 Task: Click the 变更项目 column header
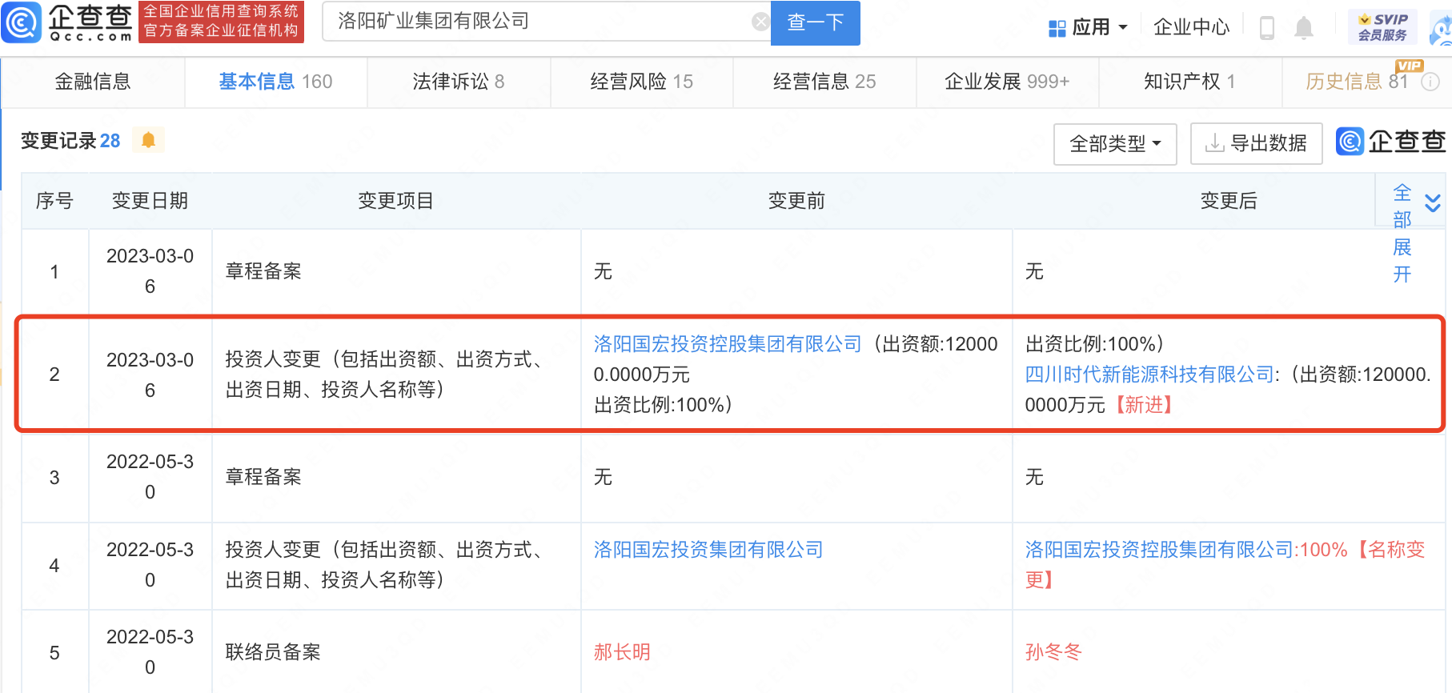(395, 201)
